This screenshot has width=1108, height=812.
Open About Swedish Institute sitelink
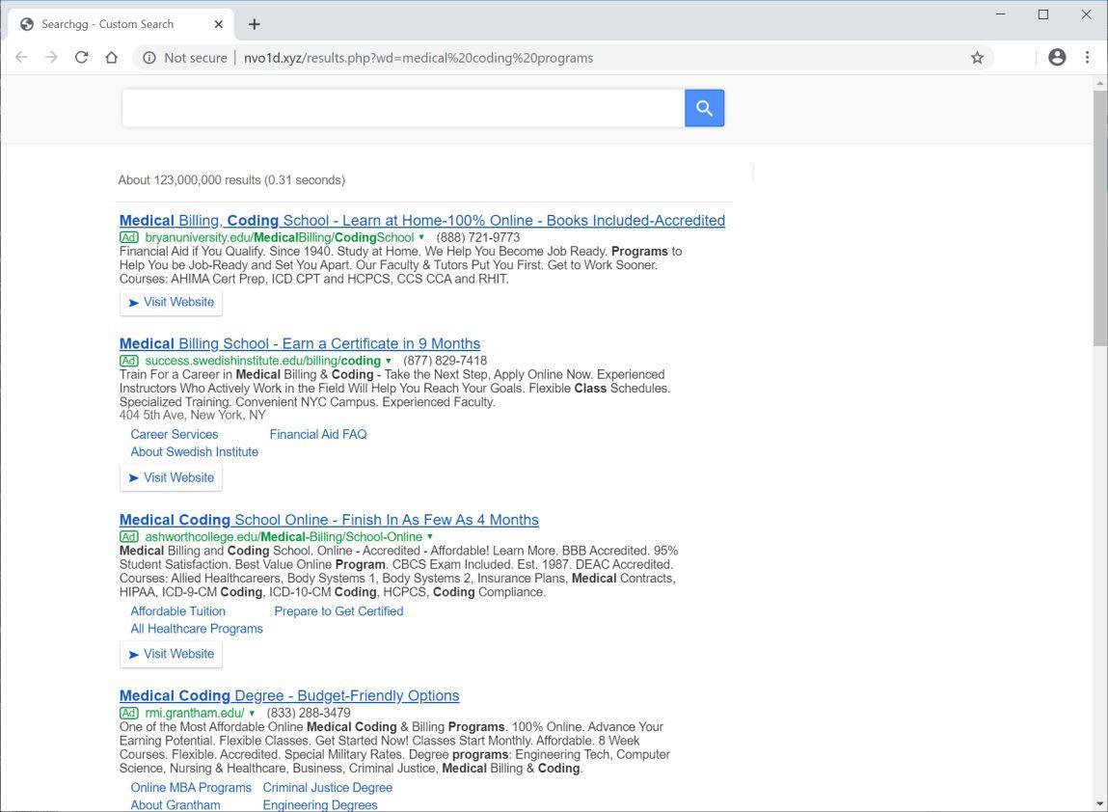point(195,451)
